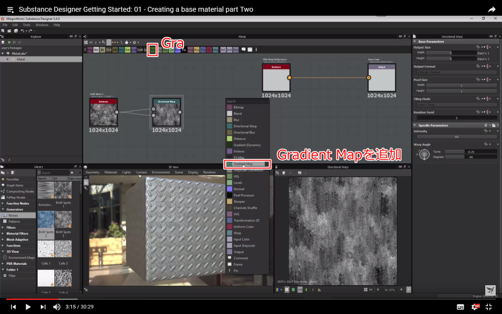
Task: Choose Levels from the node popup menu
Action: pyautogui.click(x=247, y=183)
